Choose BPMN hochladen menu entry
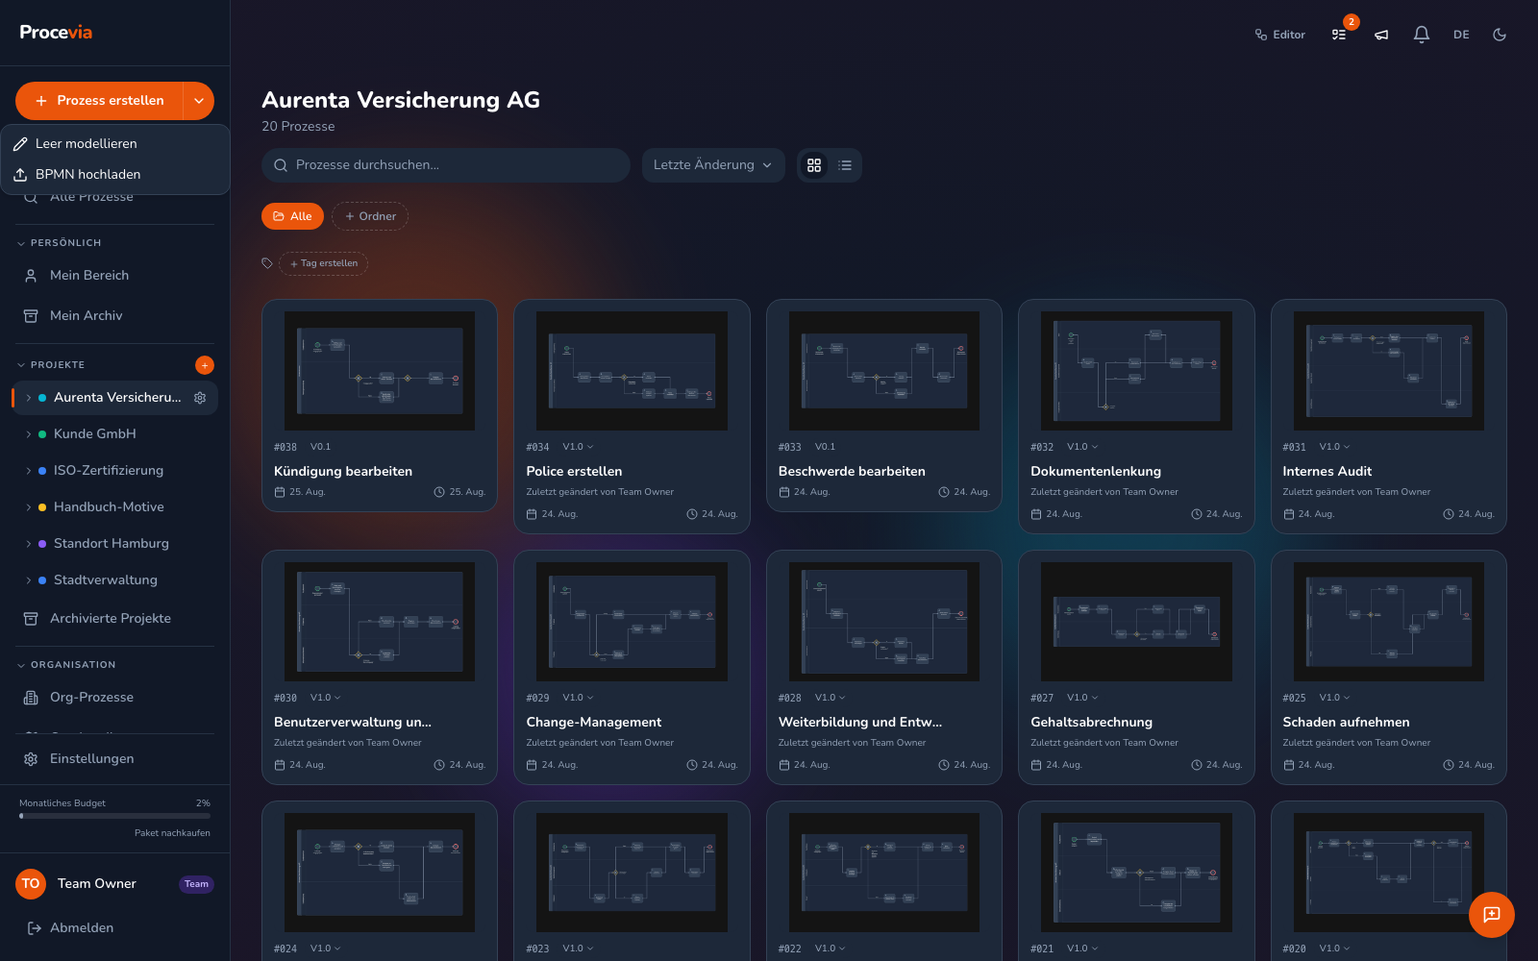 [115, 174]
